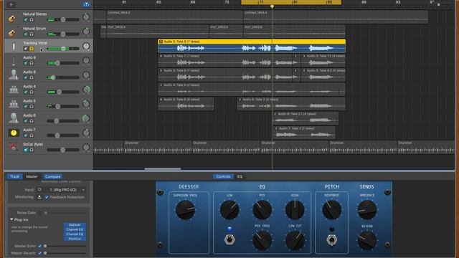Click the Master Reverb slider
Image resolution: width=459 pixels, height=258 pixels.
coord(65,253)
